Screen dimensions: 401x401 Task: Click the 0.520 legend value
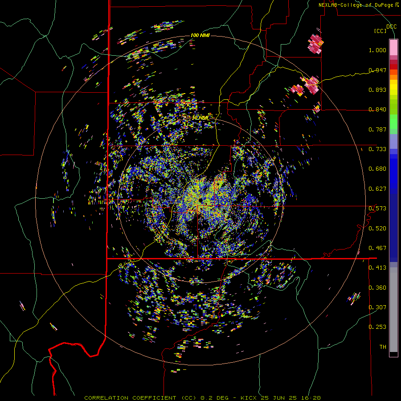[x=377, y=228]
